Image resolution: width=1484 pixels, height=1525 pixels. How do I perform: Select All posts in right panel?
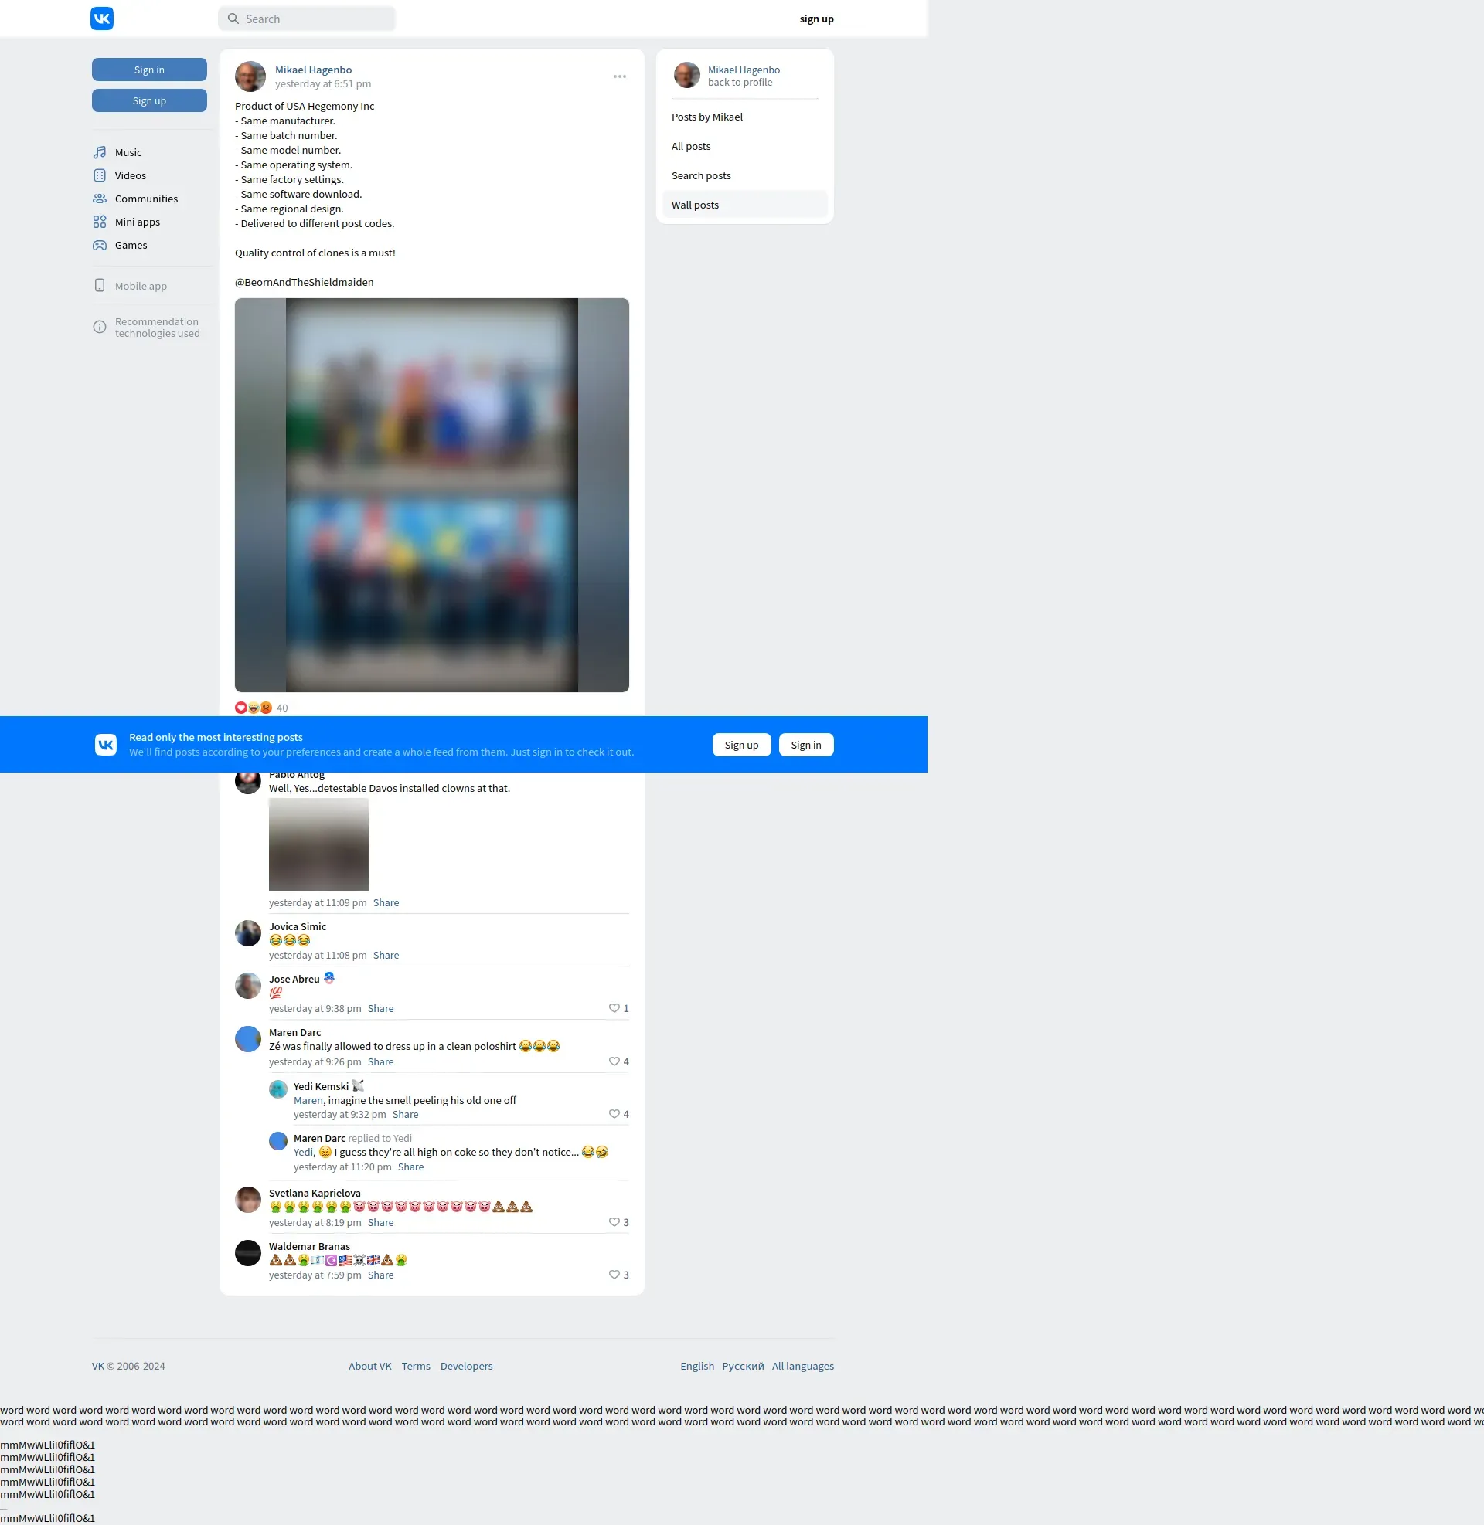click(691, 147)
